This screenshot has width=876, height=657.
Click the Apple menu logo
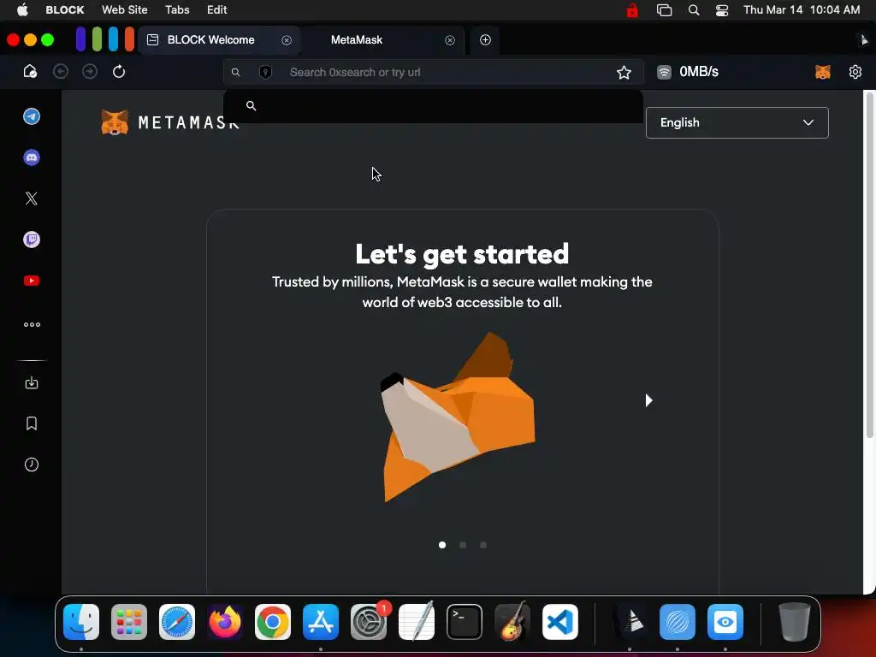(22, 9)
